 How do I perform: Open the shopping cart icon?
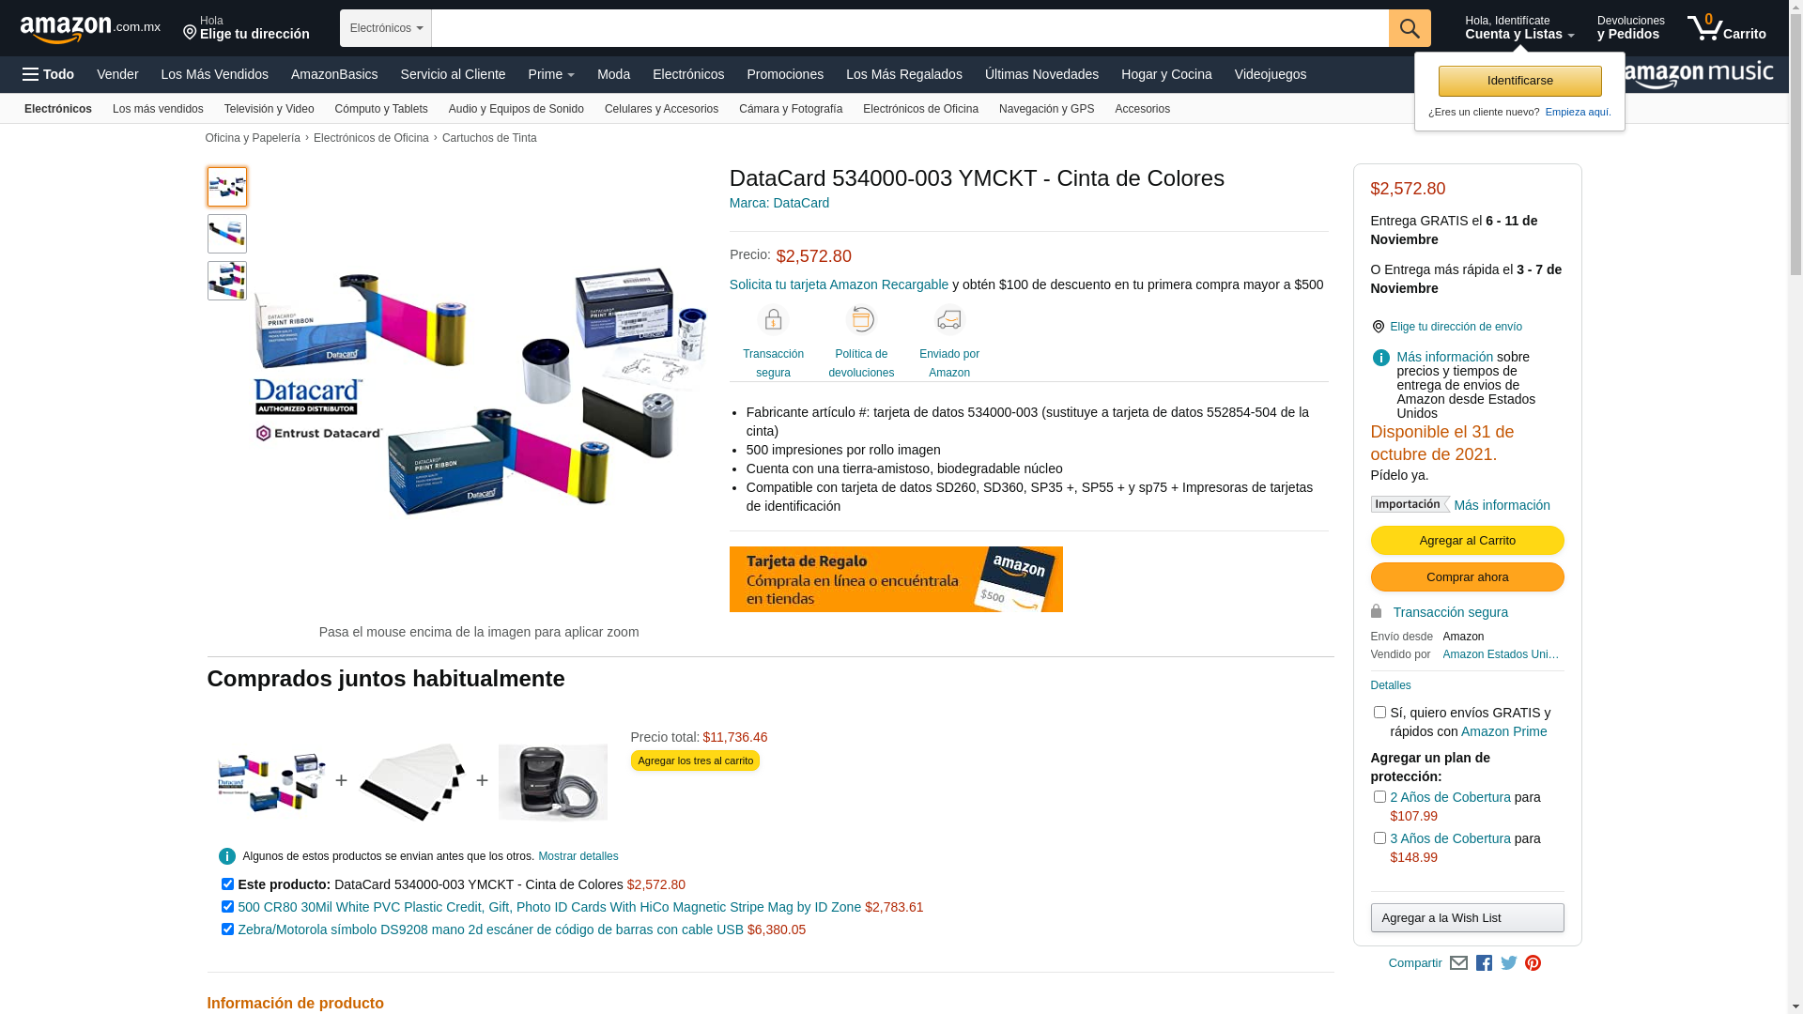coord(1726,28)
